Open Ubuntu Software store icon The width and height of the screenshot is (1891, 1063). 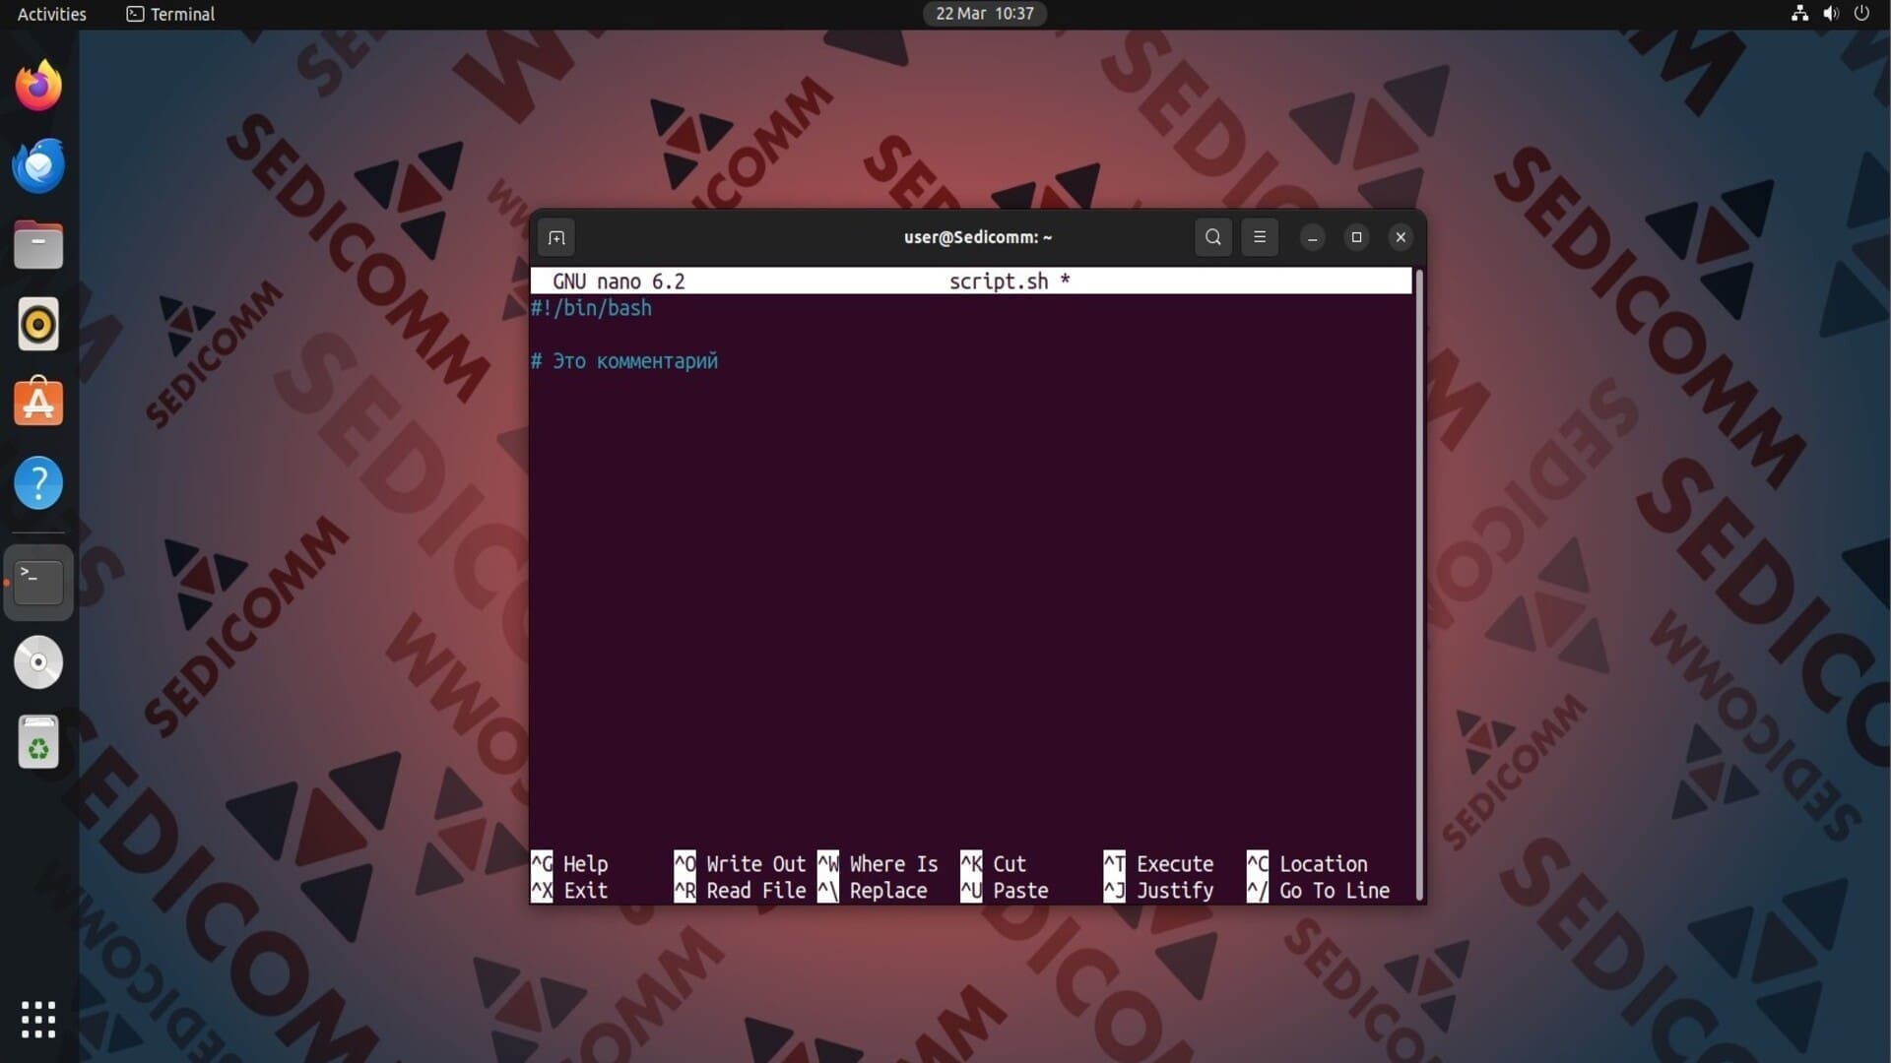tap(38, 404)
